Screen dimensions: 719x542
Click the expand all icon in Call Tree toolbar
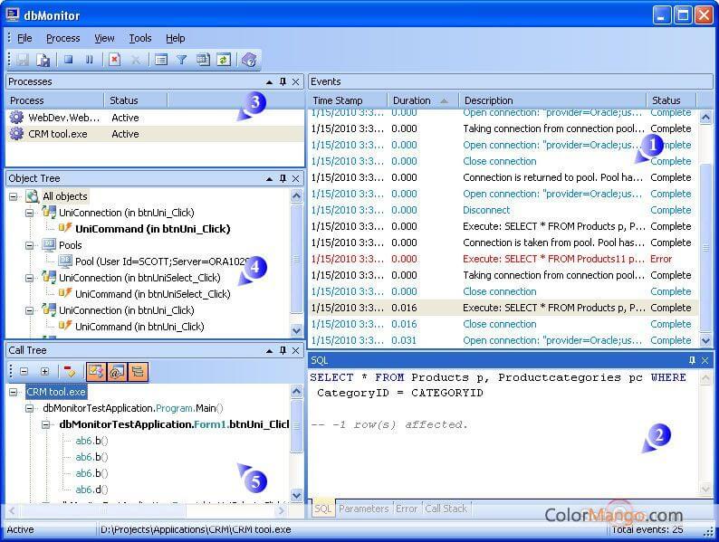pos(44,371)
